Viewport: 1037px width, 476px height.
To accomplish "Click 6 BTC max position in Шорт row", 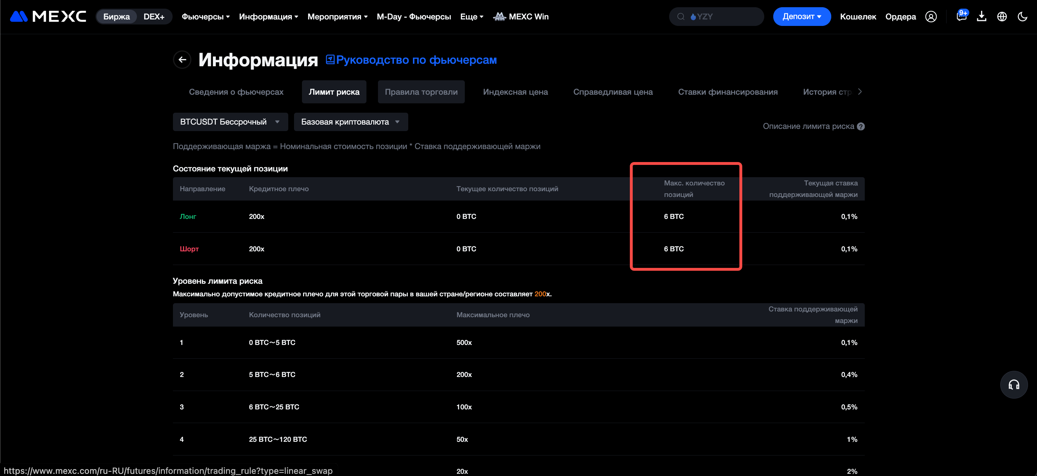I will [674, 249].
